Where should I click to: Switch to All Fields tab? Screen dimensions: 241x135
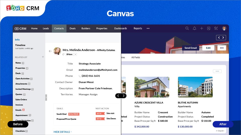pyautogui.click(x=136, y=57)
